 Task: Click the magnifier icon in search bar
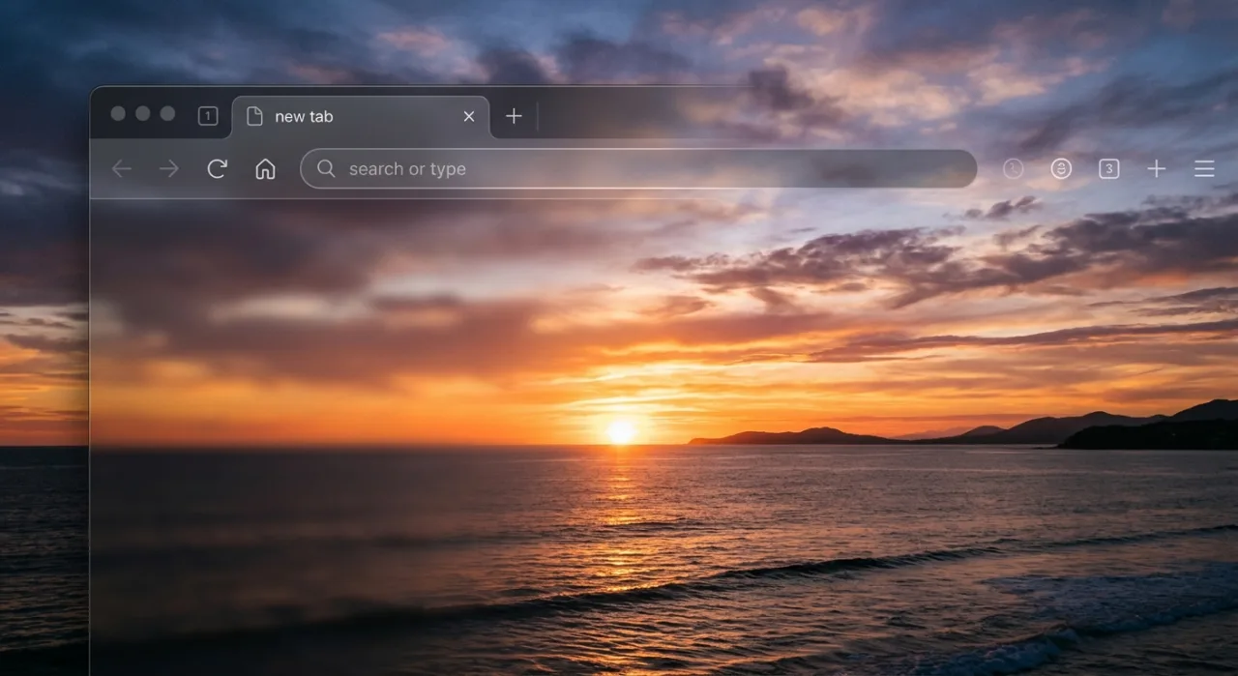326,168
